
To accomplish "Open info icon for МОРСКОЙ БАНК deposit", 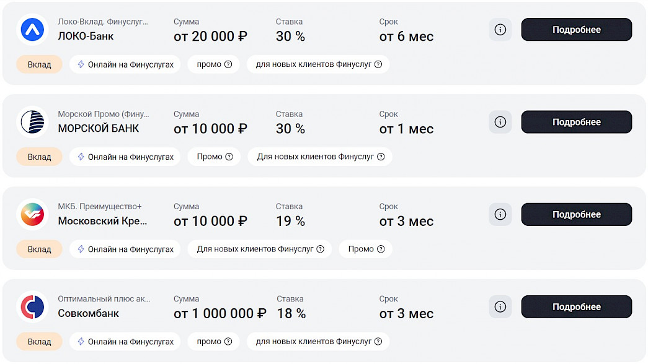I will [x=500, y=122].
